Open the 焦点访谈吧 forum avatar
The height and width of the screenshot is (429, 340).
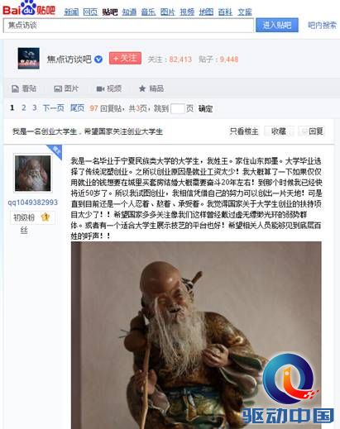coord(29,59)
